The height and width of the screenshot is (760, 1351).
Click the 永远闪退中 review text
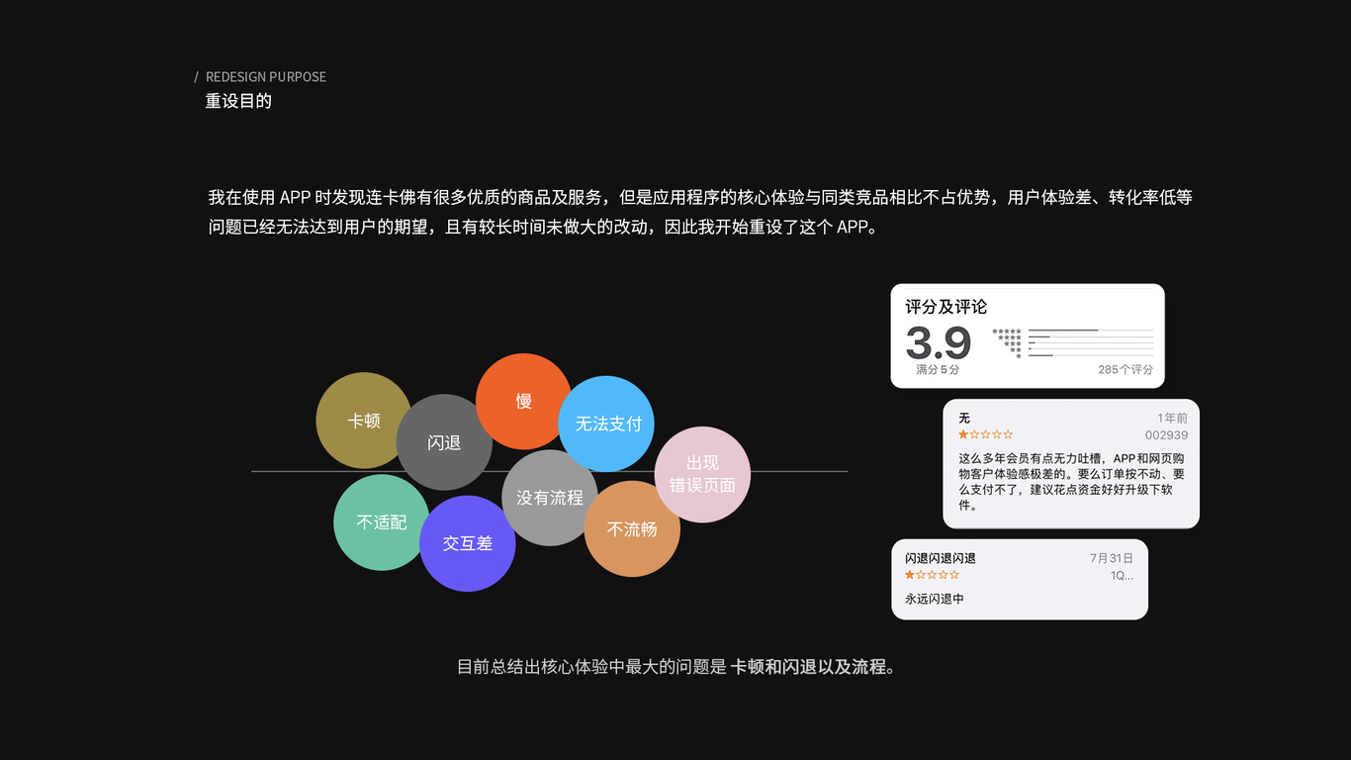(935, 599)
